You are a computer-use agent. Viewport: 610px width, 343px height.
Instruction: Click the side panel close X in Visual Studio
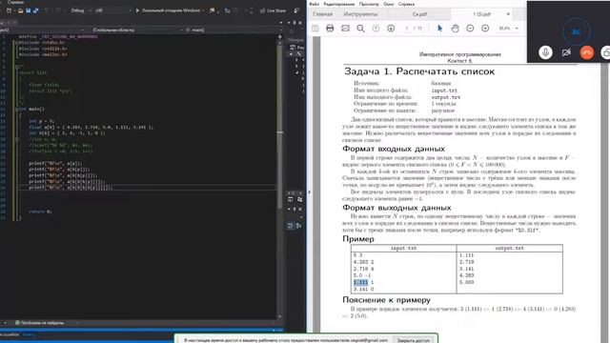300,210
